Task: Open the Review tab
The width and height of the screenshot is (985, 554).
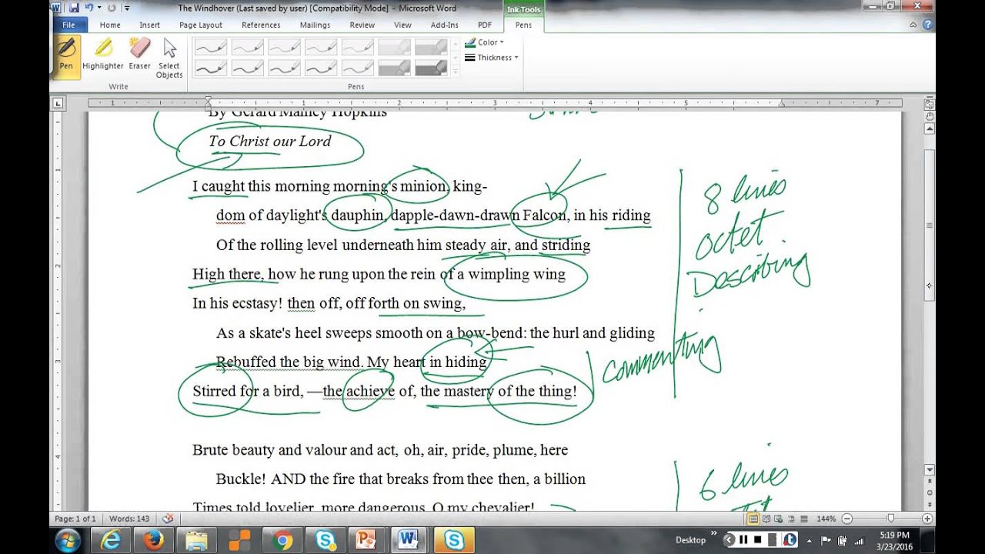Action: tap(362, 25)
